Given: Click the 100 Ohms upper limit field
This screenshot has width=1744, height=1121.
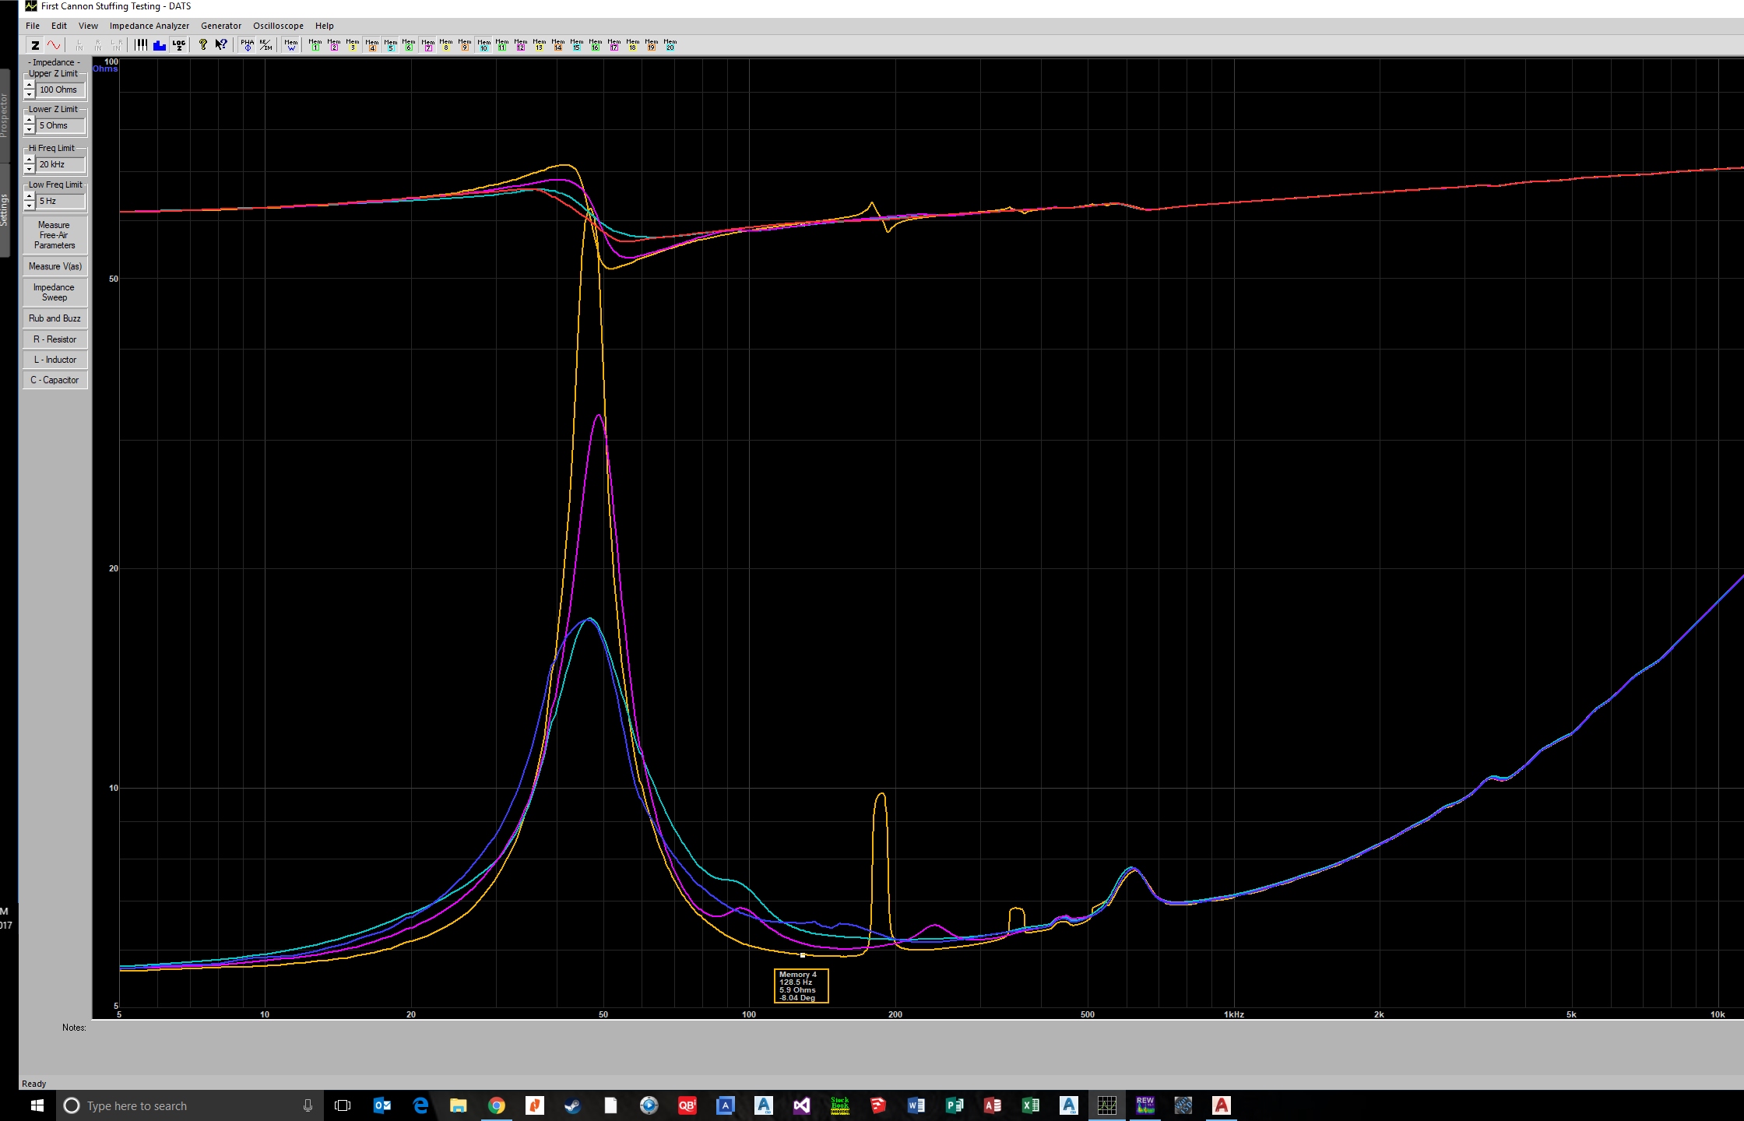Looking at the screenshot, I should (x=61, y=90).
